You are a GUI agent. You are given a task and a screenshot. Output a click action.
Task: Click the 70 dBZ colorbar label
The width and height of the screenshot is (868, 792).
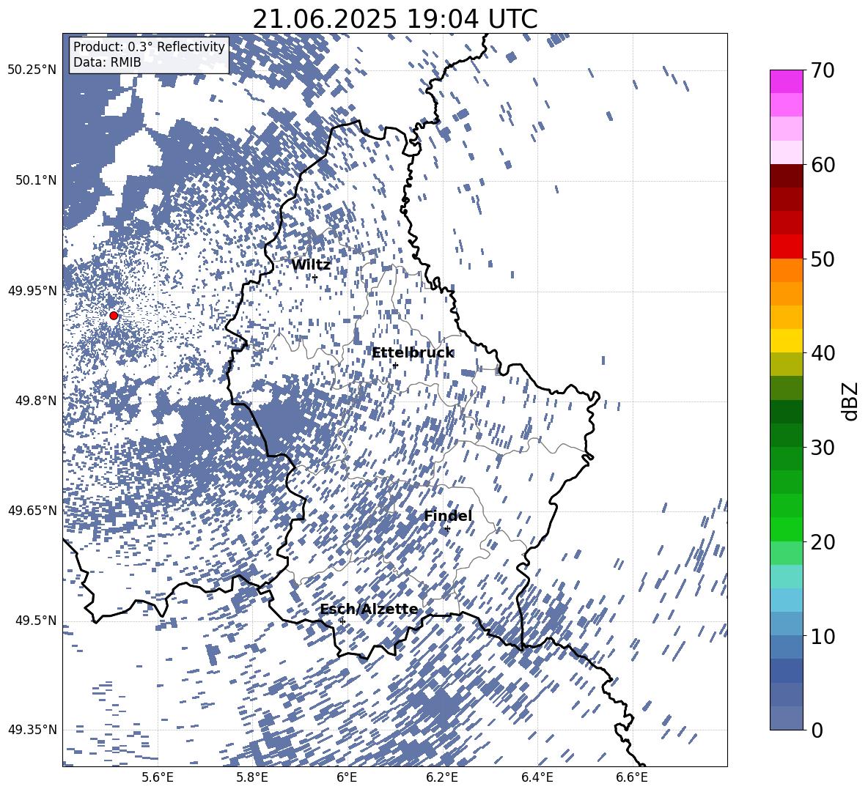(823, 70)
